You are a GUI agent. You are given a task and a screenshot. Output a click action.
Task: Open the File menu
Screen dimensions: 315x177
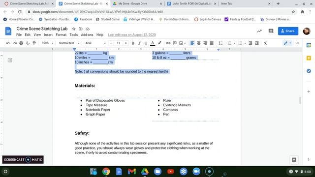(x=19, y=35)
